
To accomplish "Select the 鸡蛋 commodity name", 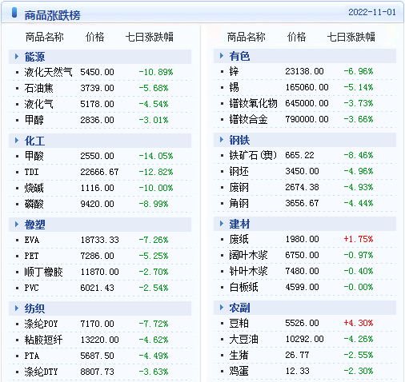I will tap(239, 371).
